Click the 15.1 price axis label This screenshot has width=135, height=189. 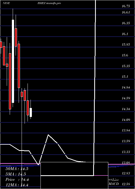pos(125,77)
